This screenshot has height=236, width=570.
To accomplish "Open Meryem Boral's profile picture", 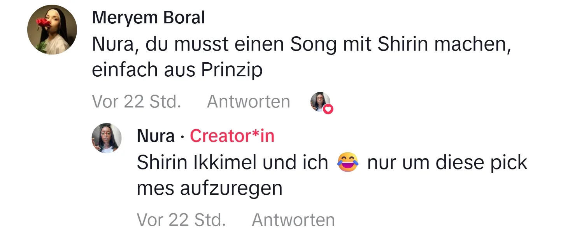I will coord(52,30).
